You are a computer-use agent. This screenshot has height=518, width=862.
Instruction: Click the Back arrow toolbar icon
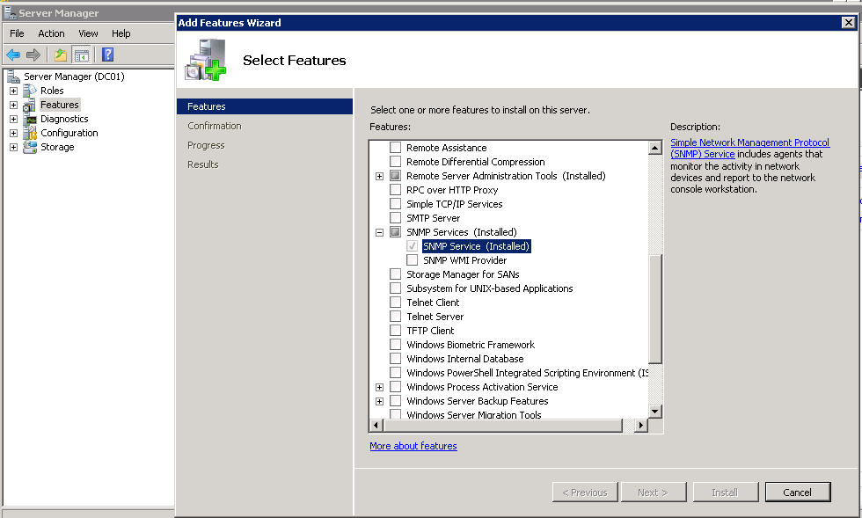[13, 55]
